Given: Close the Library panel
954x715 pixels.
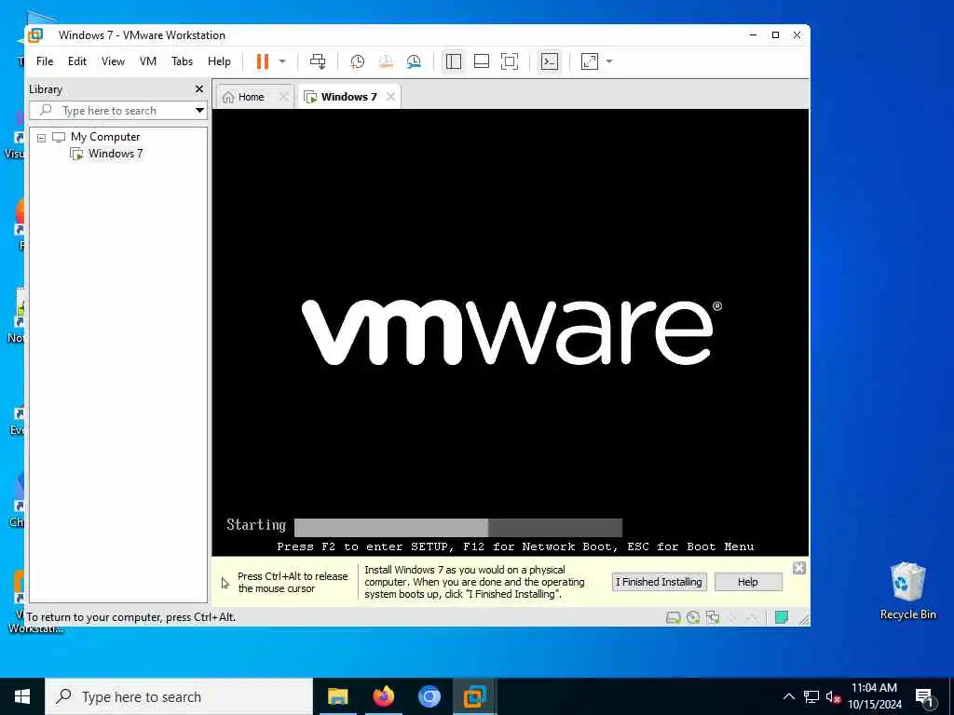Looking at the screenshot, I should pyautogui.click(x=199, y=89).
